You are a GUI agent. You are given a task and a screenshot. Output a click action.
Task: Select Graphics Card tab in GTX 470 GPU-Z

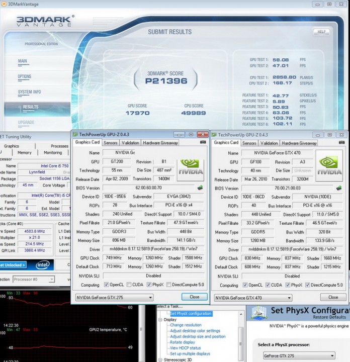click(x=226, y=142)
